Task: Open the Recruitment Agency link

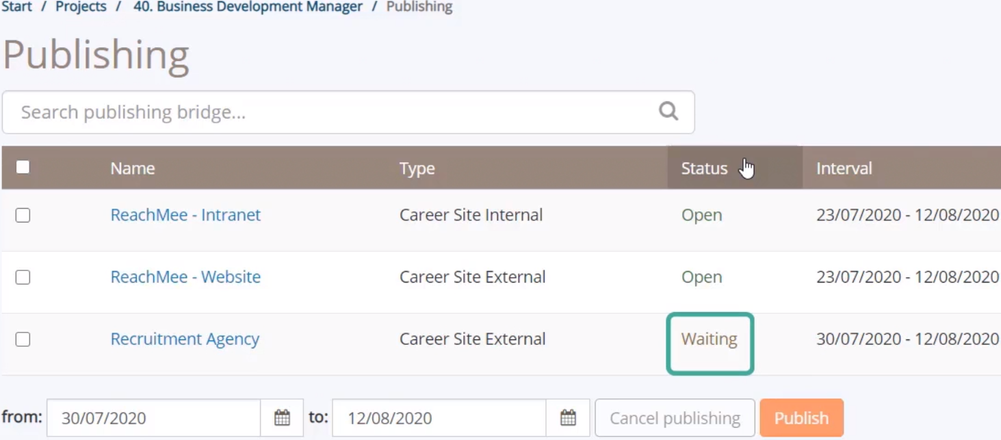Action: (185, 339)
